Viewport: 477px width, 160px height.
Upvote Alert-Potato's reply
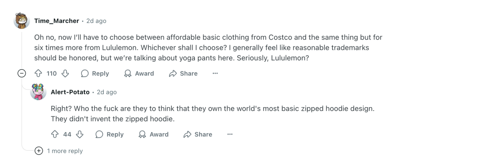click(x=55, y=134)
